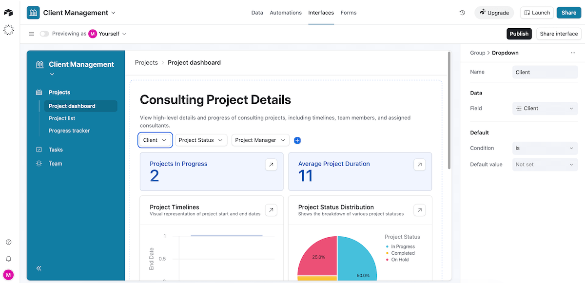Click the blue plus icon to add filter

coord(297,140)
